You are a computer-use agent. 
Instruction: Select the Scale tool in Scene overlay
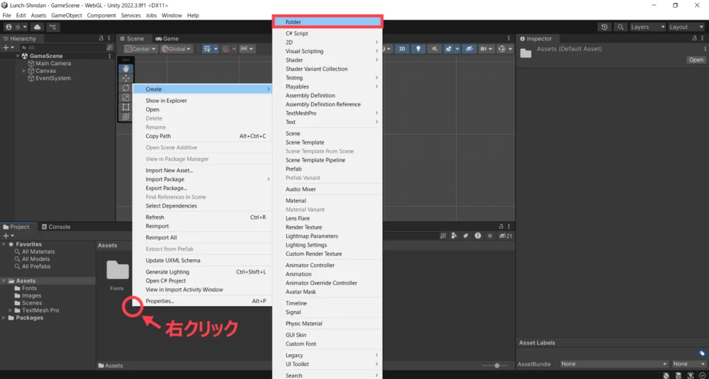(125, 97)
